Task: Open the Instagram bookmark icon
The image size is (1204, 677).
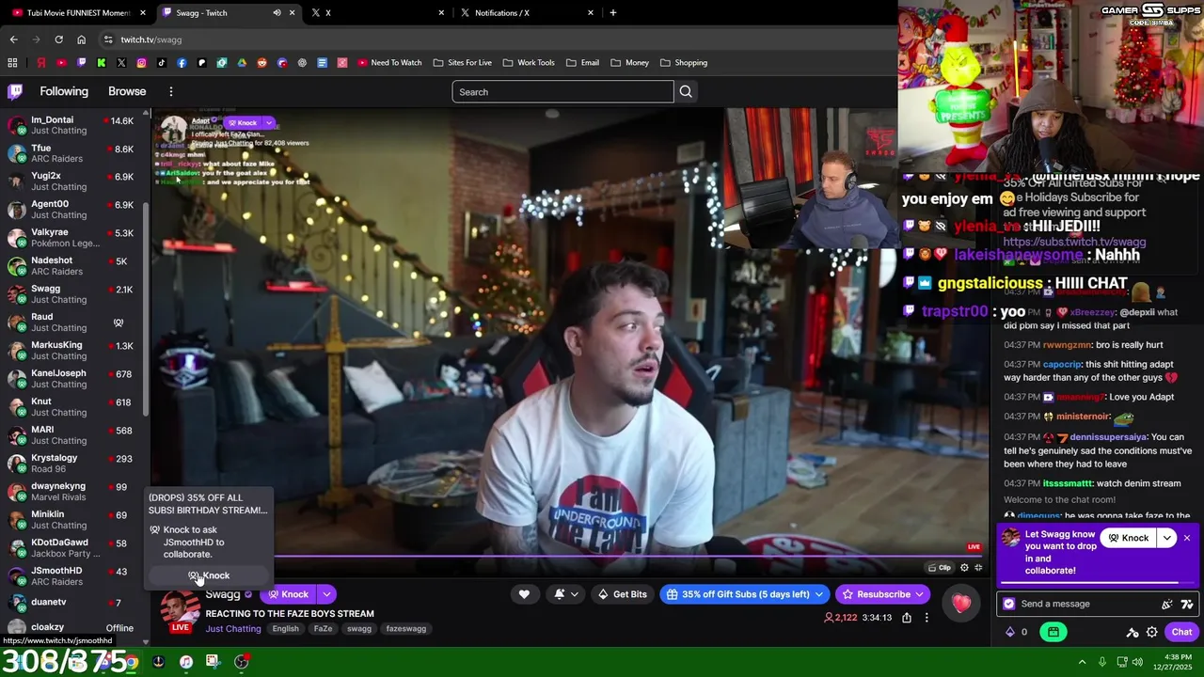Action: [x=141, y=63]
